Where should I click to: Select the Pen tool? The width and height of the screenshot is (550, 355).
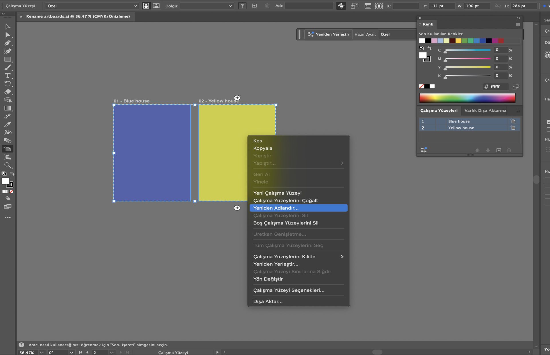click(x=7, y=43)
